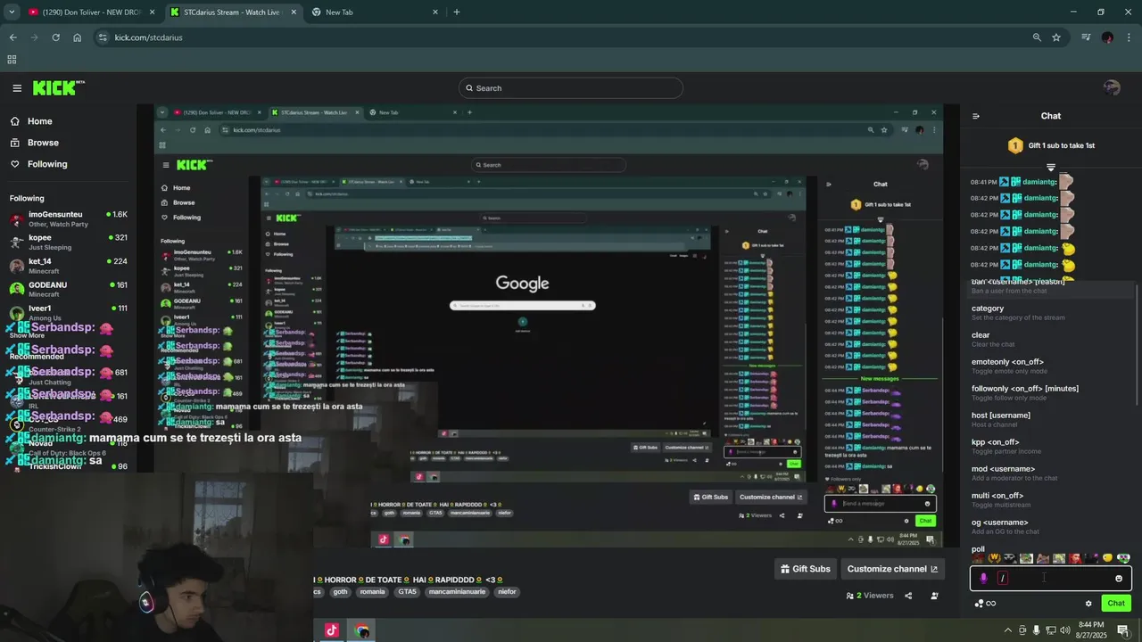Click the browser address bar
The height and width of the screenshot is (642, 1142).
point(562,37)
